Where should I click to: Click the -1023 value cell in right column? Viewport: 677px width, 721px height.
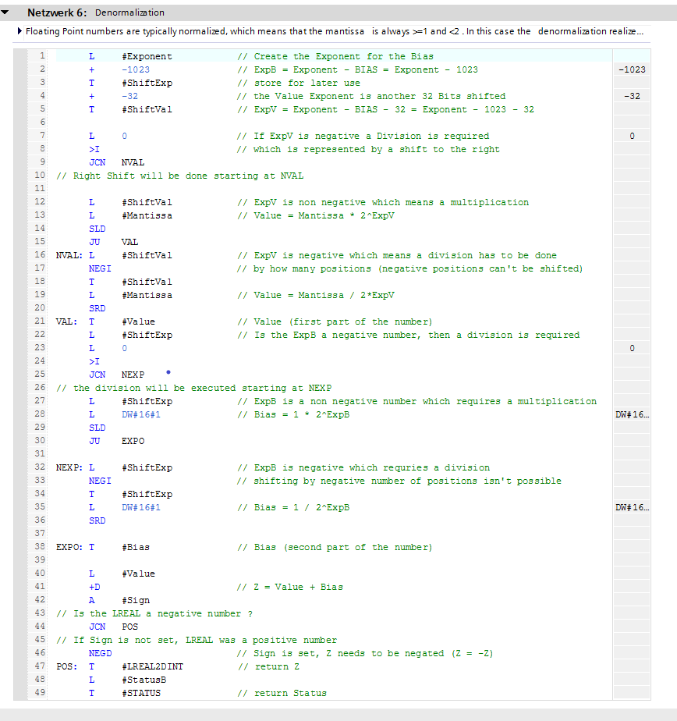631,69
